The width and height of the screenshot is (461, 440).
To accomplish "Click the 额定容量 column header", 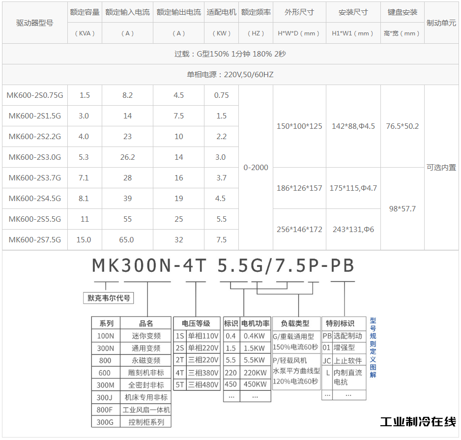I will (85, 12).
